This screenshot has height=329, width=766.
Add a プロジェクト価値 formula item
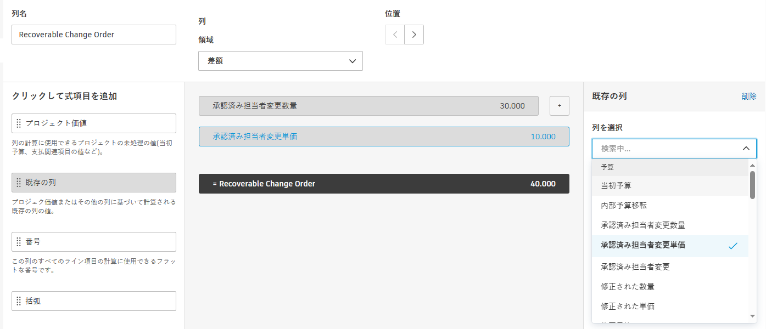tap(94, 123)
